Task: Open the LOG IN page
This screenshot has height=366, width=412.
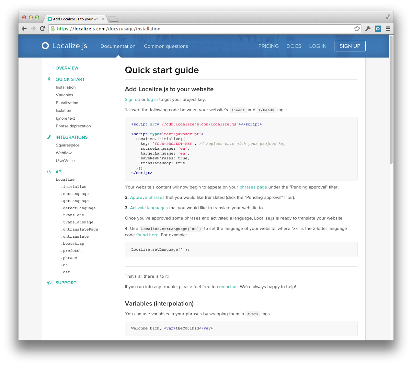Action: (x=318, y=46)
